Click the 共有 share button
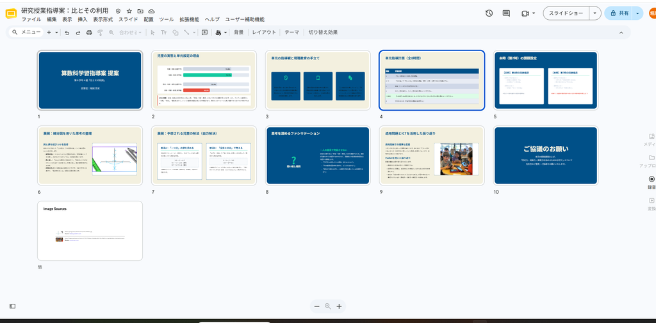The height and width of the screenshot is (323, 656). (x=618, y=13)
